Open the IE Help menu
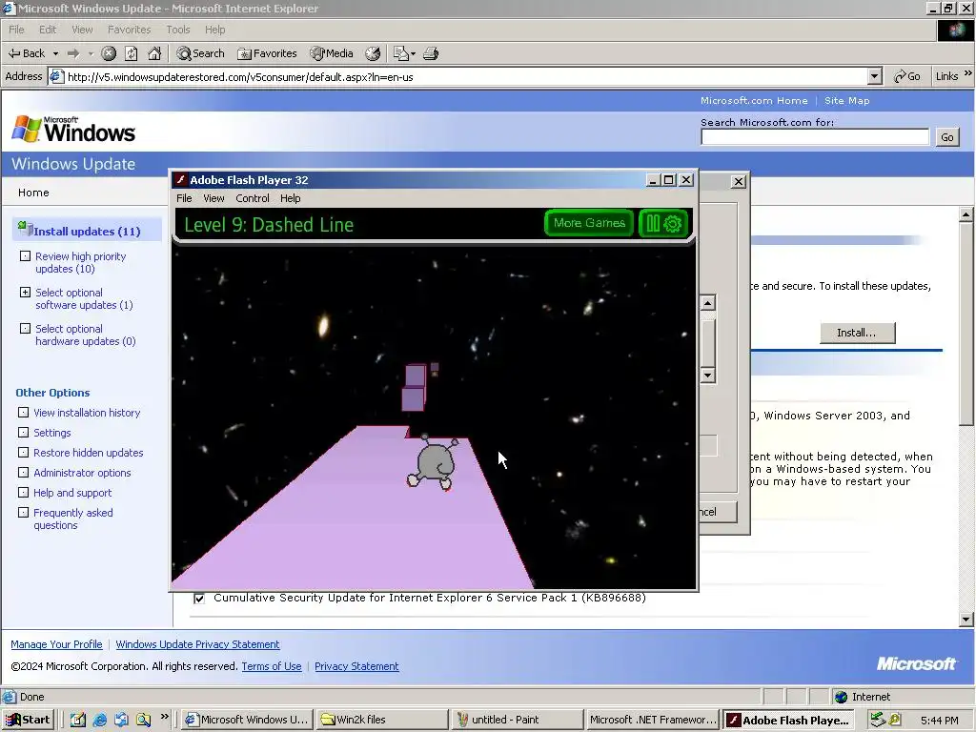 214,30
